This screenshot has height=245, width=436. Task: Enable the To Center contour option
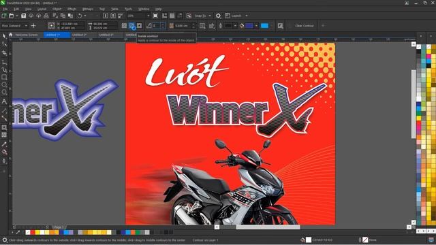(x=124, y=26)
